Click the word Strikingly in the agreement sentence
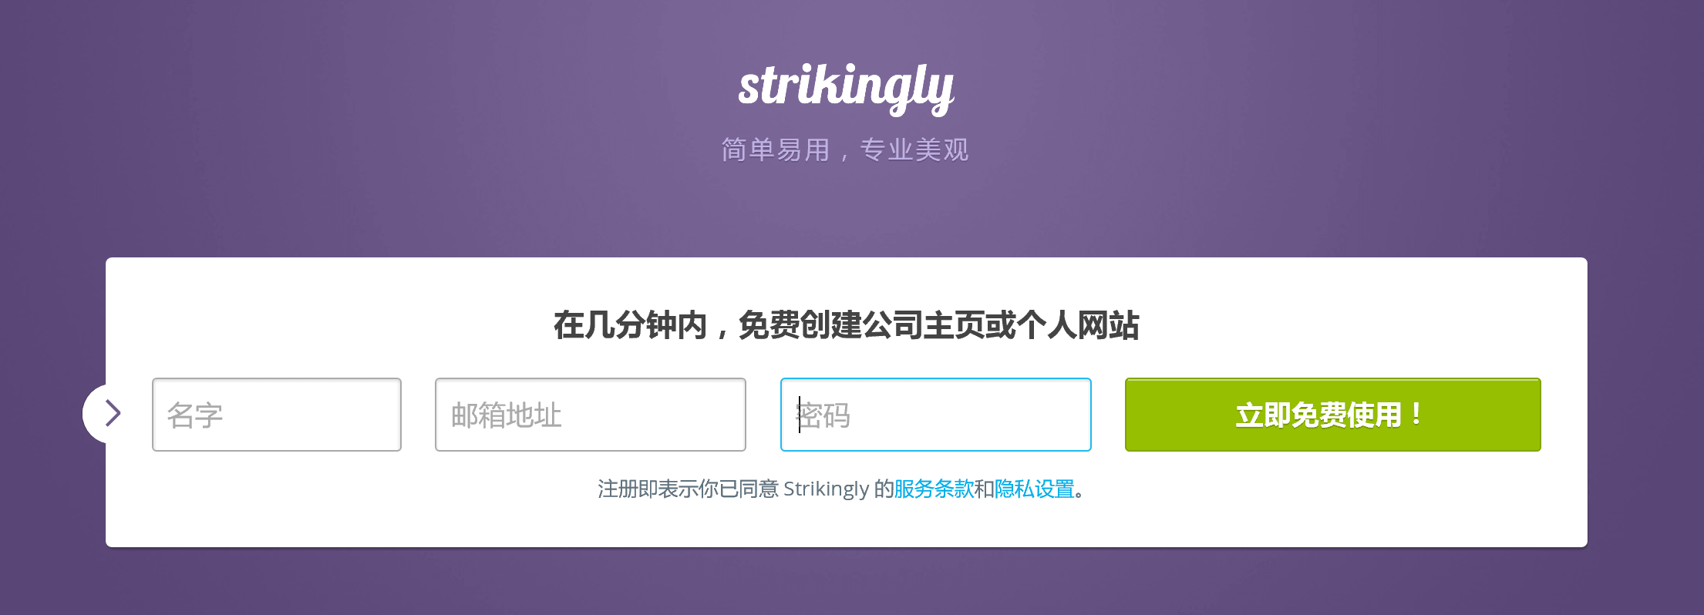Screen dimensions: 1704x615 coord(827,489)
